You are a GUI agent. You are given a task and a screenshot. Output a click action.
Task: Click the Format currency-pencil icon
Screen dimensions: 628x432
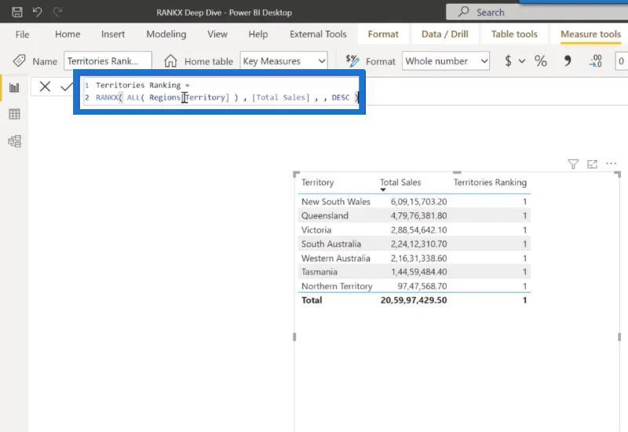coord(352,61)
